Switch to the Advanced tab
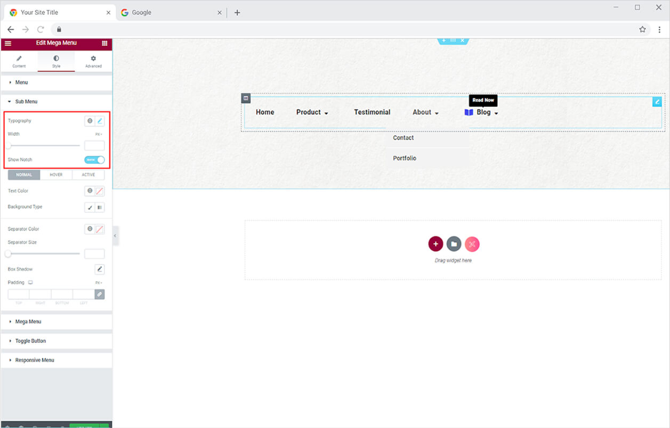The height and width of the screenshot is (428, 670). 93,61
